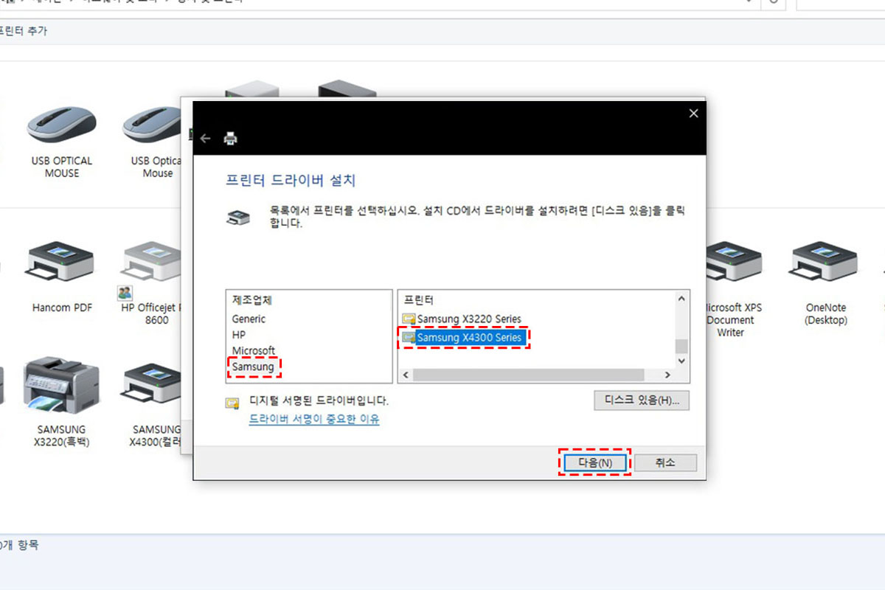
Task: Click the 다음(N) button
Action: (594, 462)
